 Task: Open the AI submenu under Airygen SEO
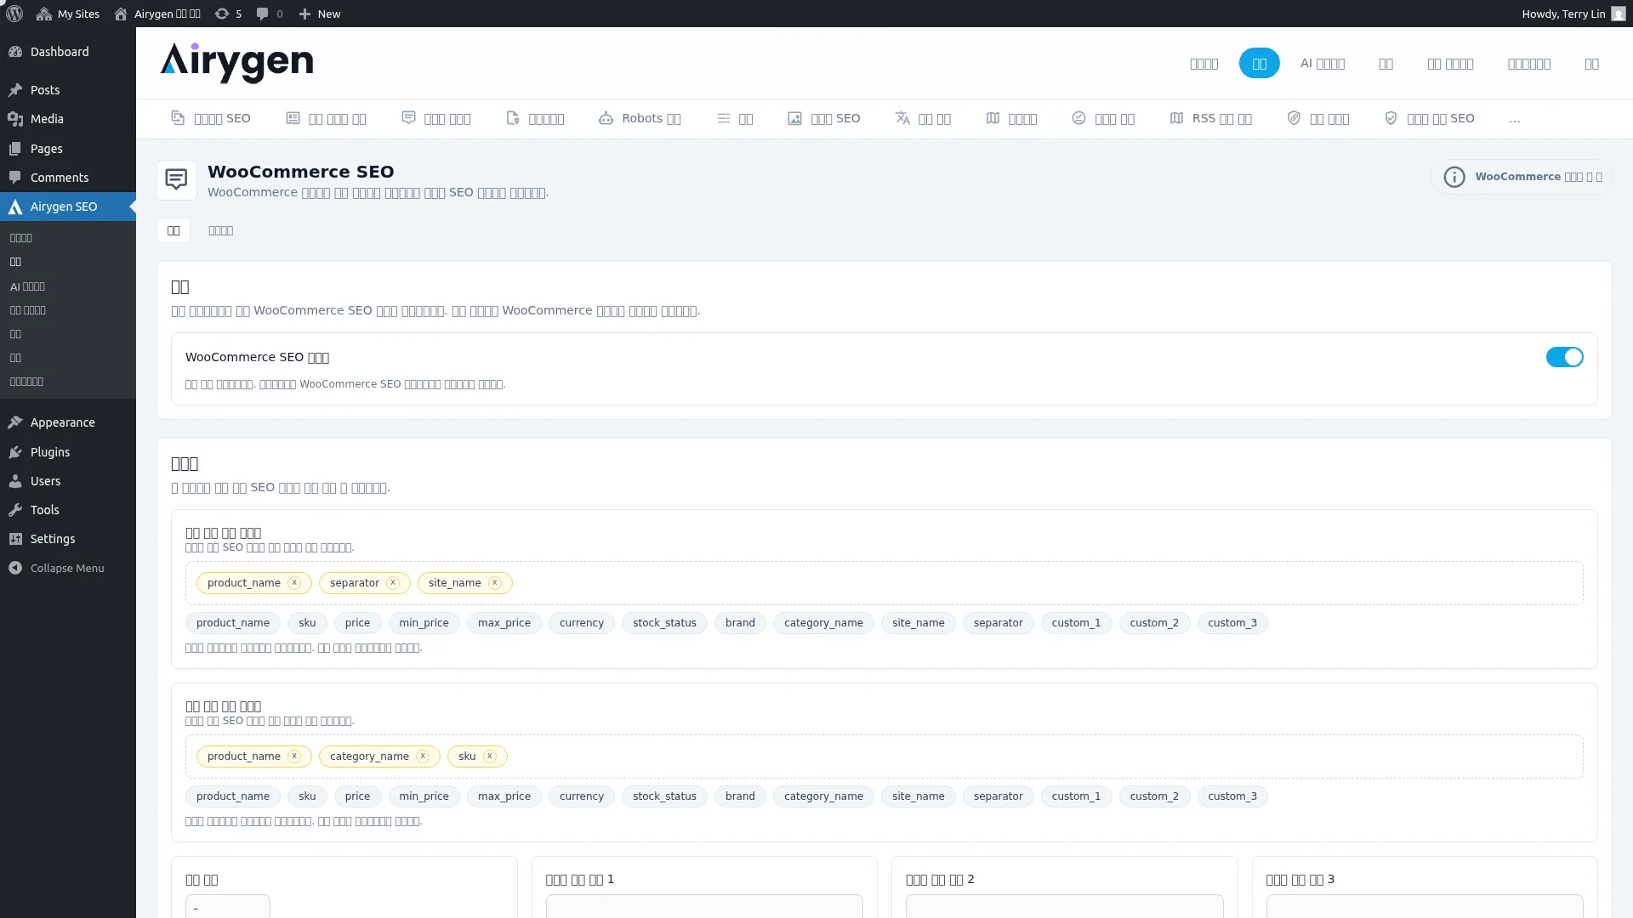coord(27,286)
